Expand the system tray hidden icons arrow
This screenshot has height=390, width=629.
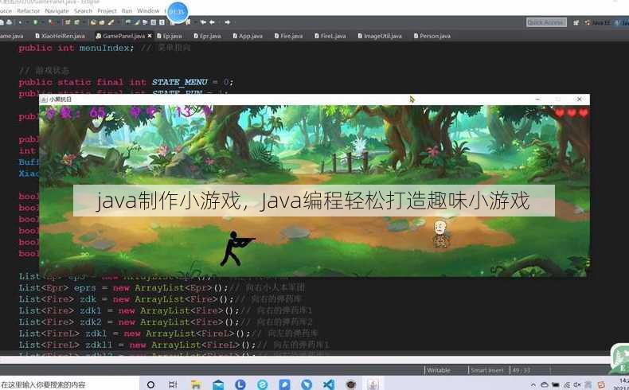533,385
